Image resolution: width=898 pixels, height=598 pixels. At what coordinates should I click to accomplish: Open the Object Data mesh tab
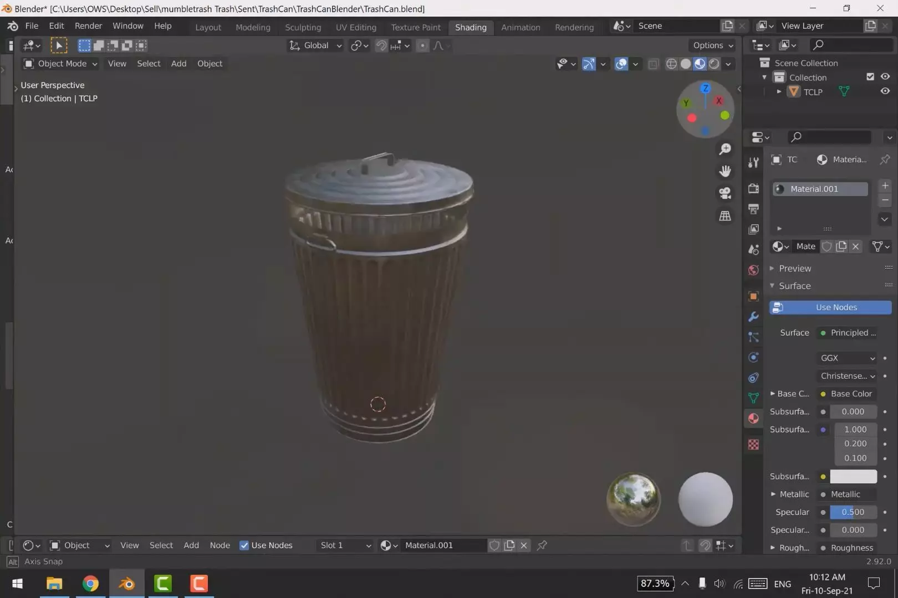pos(753,398)
